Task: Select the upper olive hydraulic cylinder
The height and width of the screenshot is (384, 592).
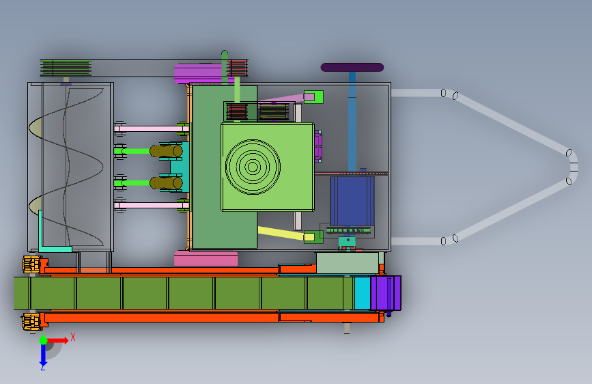Action: click(166, 151)
